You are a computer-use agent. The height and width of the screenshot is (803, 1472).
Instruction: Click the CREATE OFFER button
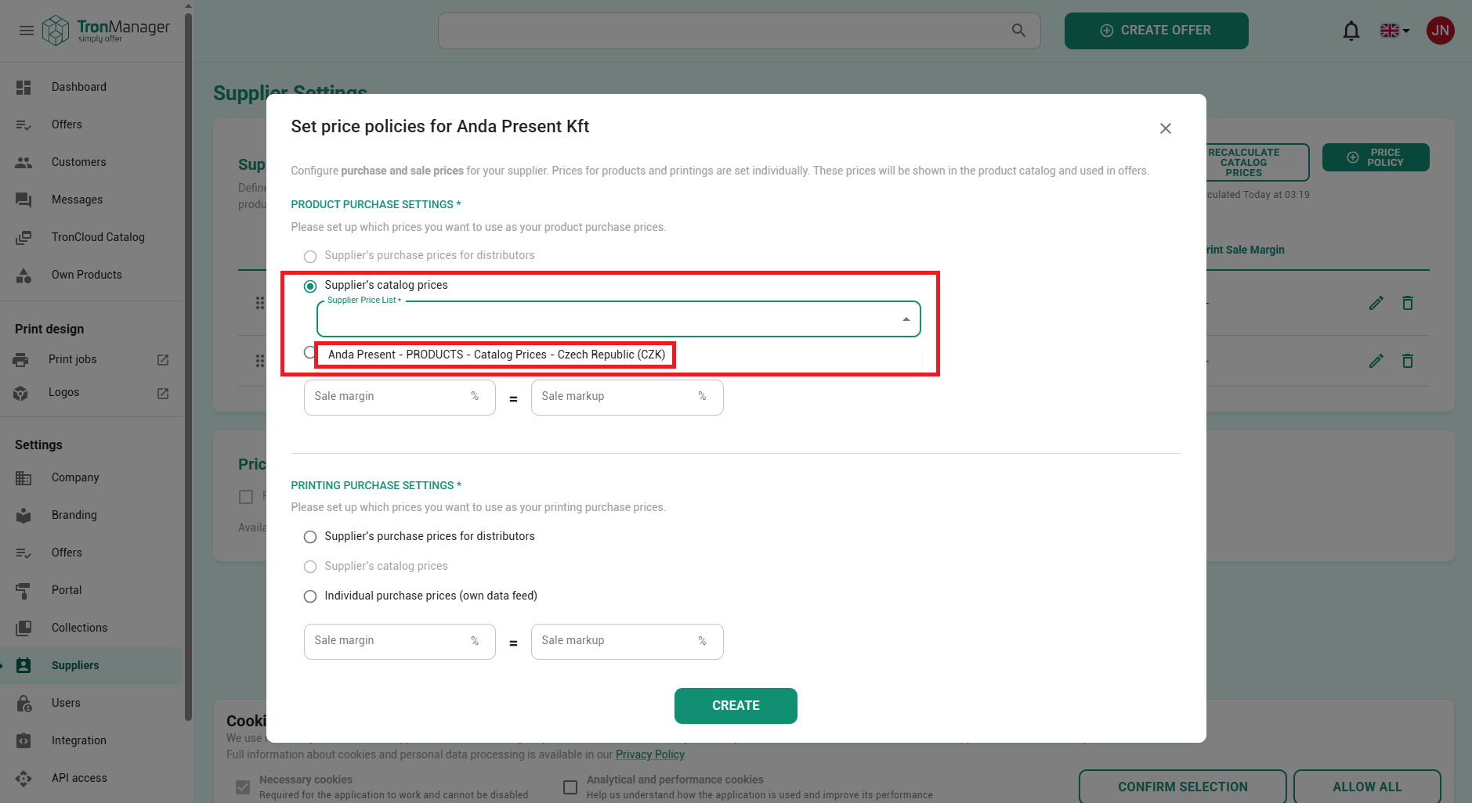coord(1156,31)
